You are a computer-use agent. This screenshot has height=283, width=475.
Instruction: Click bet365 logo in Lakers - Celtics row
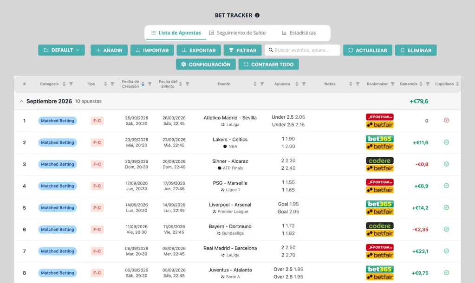click(x=379, y=139)
